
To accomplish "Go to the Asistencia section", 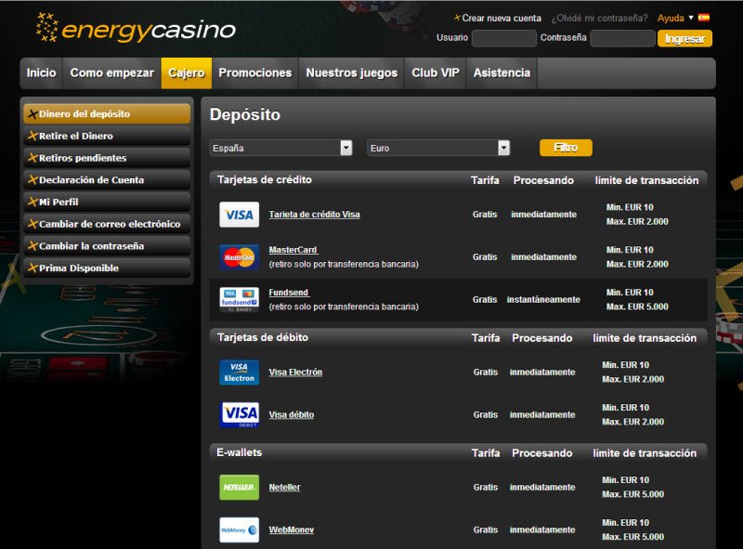I will pos(502,72).
